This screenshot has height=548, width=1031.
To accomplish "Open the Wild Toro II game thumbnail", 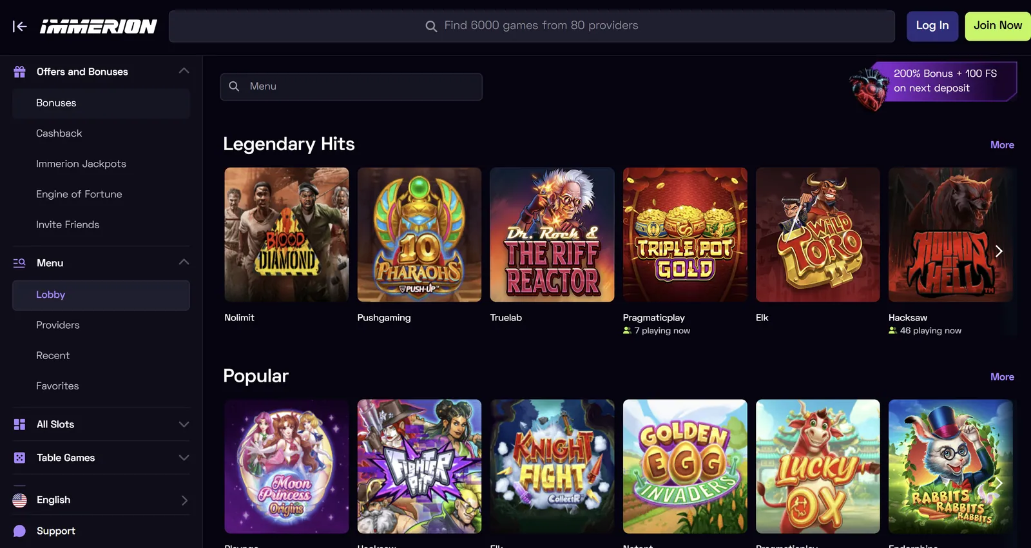I will click(x=818, y=235).
